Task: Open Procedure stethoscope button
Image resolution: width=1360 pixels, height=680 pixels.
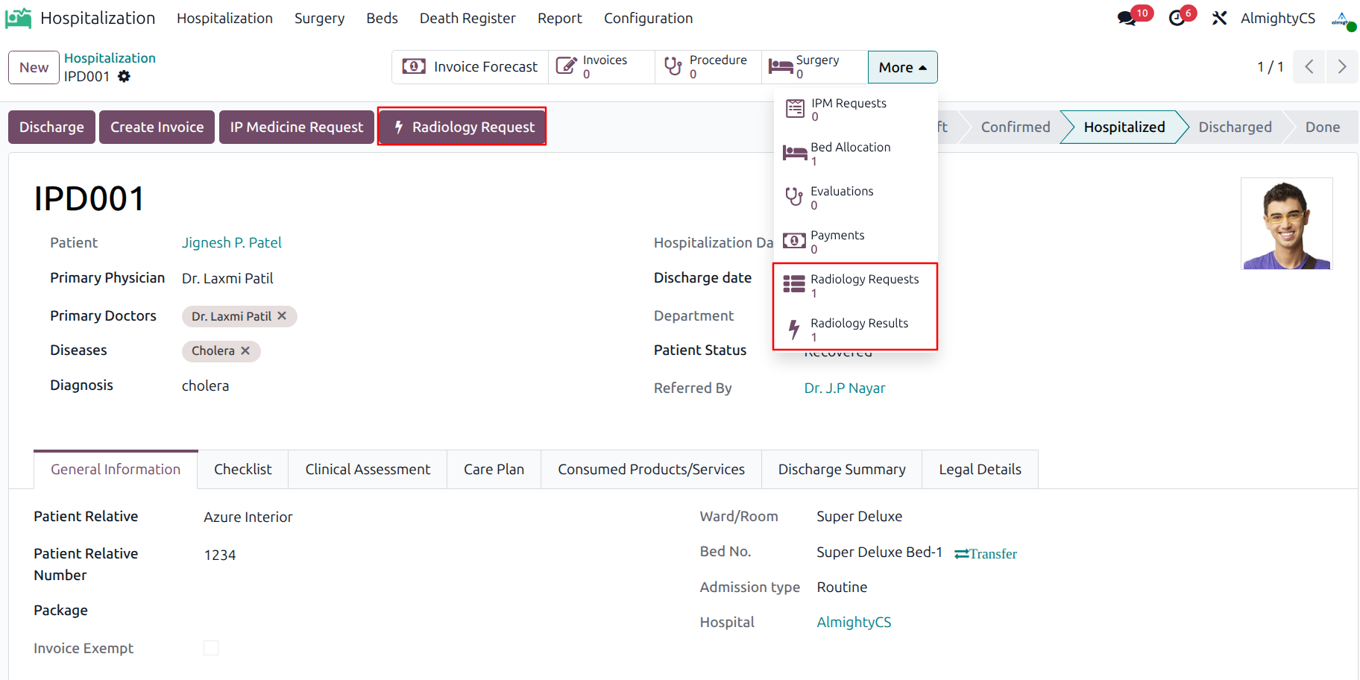Action: point(708,67)
